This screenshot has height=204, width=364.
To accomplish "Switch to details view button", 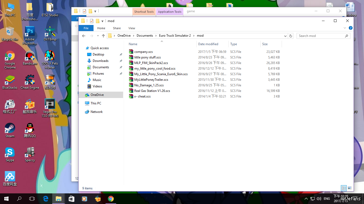I will click(344, 188).
